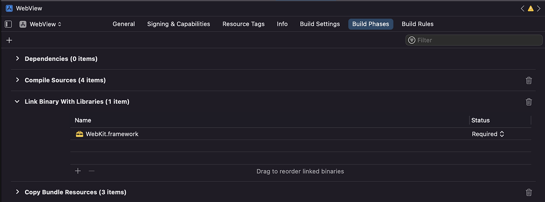The height and width of the screenshot is (202, 545).
Task: Click the Compile Sources (4 items) title
Action: pyautogui.click(x=65, y=80)
